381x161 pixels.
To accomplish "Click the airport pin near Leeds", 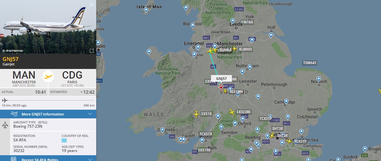I will [233, 21].
